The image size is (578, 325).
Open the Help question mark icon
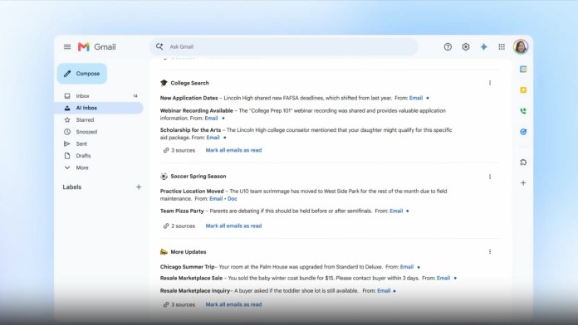coord(448,46)
